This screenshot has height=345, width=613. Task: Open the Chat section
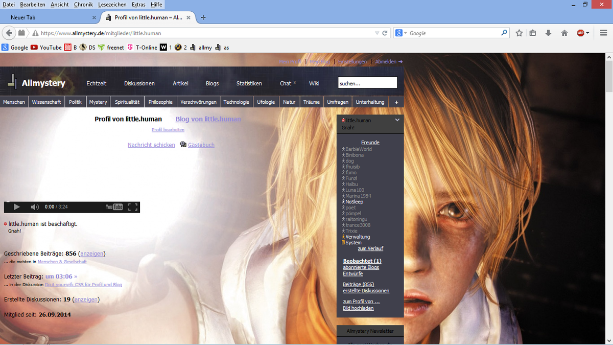[x=286, y=83]
